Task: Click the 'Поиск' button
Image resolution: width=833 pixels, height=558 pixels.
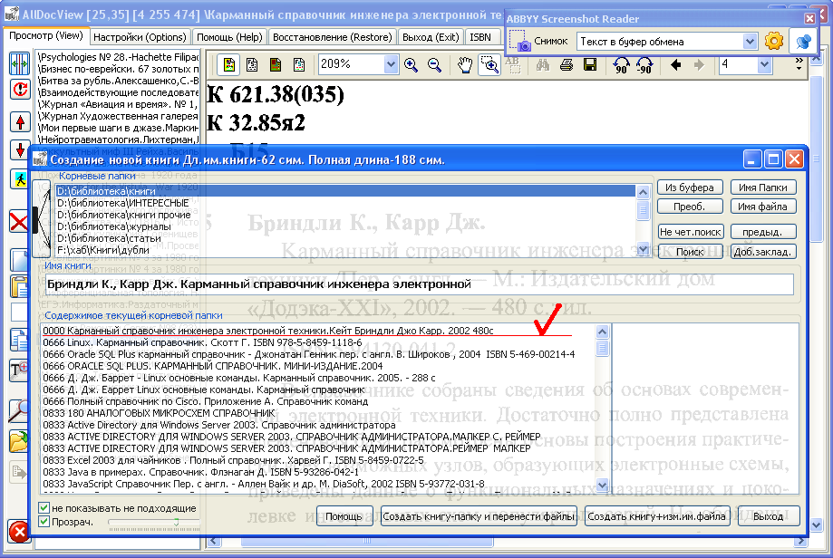Action: 690,252
